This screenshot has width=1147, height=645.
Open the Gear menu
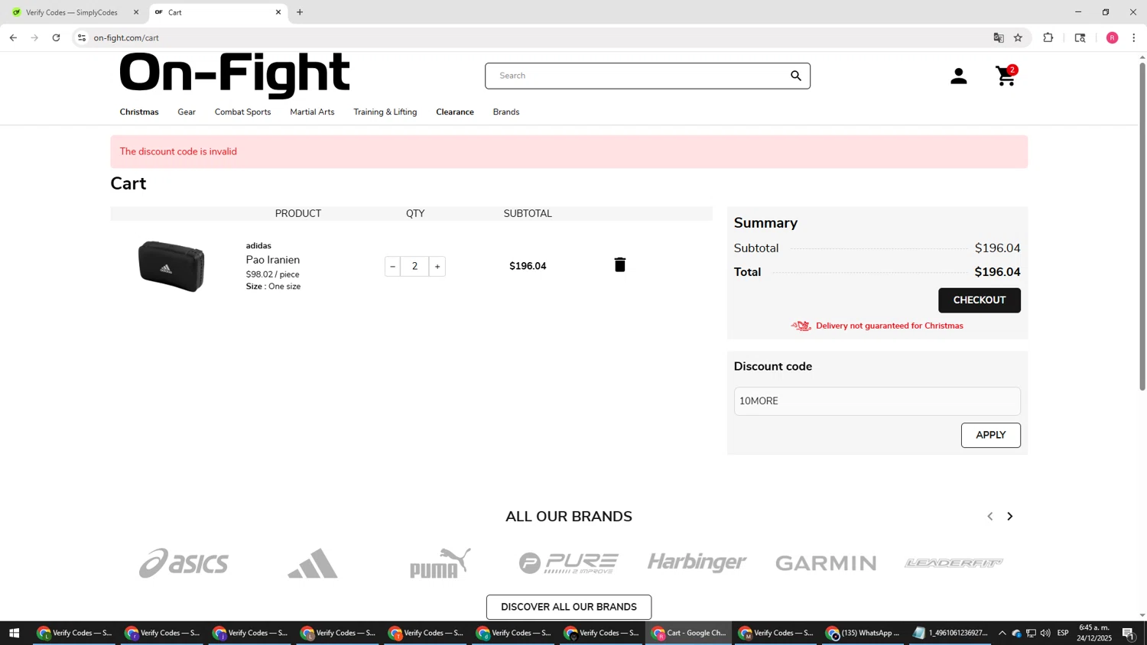[x=187, y=112]
